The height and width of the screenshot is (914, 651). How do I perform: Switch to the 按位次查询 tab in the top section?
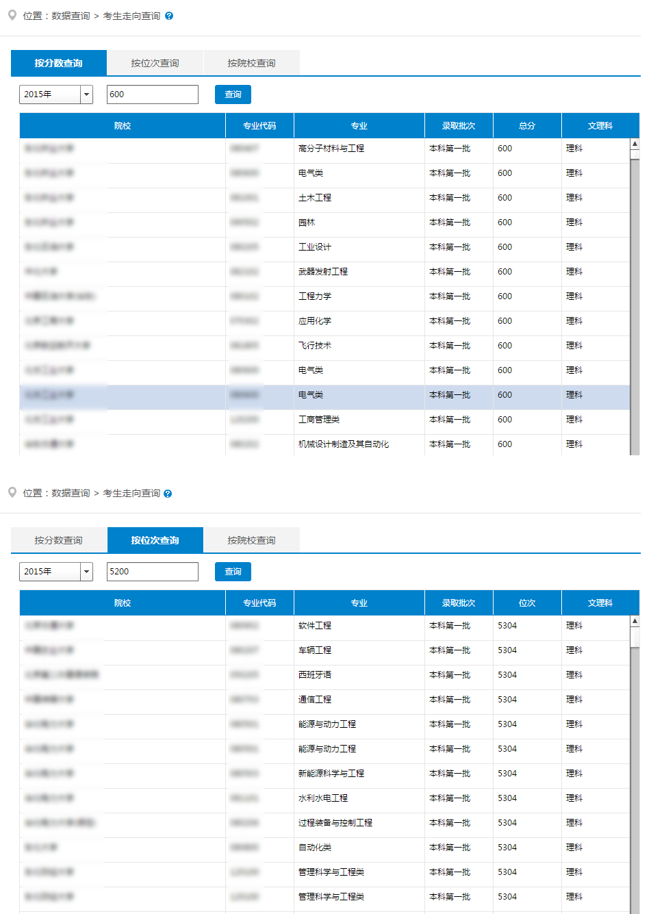pyautogui.click(x=155, y=62)
